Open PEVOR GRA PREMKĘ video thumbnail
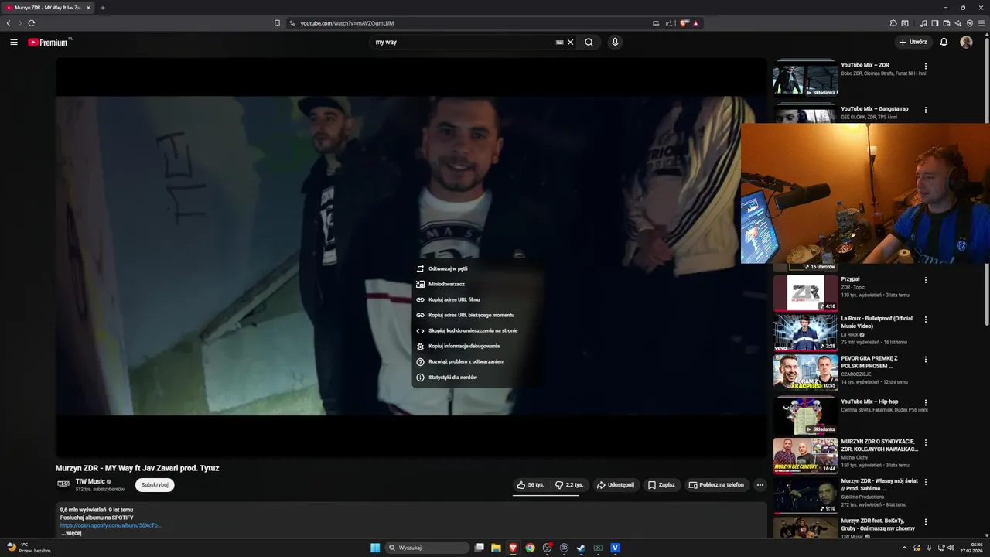The width and height of the screenshot is (990, 557). 806,373
